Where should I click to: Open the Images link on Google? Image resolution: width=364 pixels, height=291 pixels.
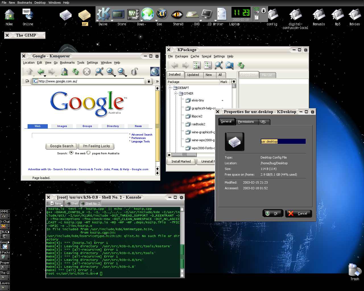pos(62,126)
